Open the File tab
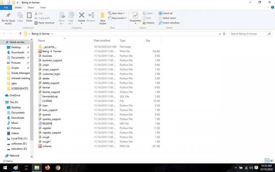This screenshot has width=275, height=172. (x=6, y=8)
